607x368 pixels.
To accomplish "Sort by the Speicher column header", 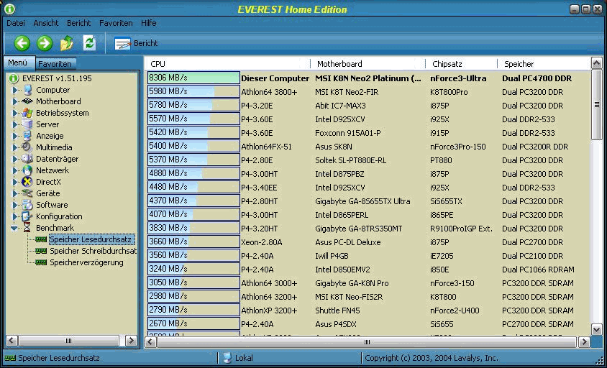I will pyautogui.click(x=544, y=64).
